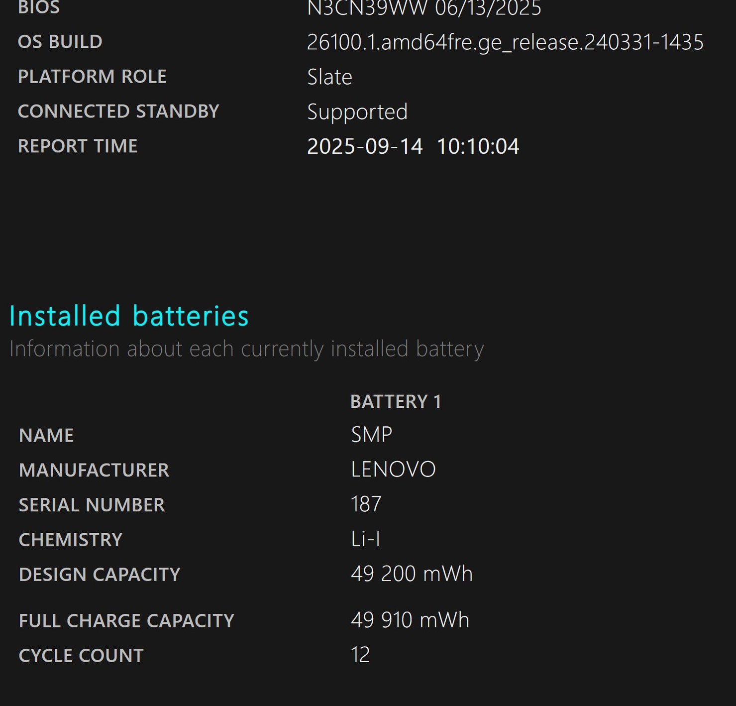Select the PLATFORM ROLE label
The image size is (736, 706).
tap(92, 77)
